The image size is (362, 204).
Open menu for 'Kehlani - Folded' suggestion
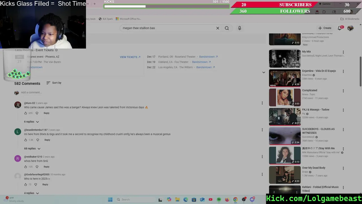click(343, 188)
